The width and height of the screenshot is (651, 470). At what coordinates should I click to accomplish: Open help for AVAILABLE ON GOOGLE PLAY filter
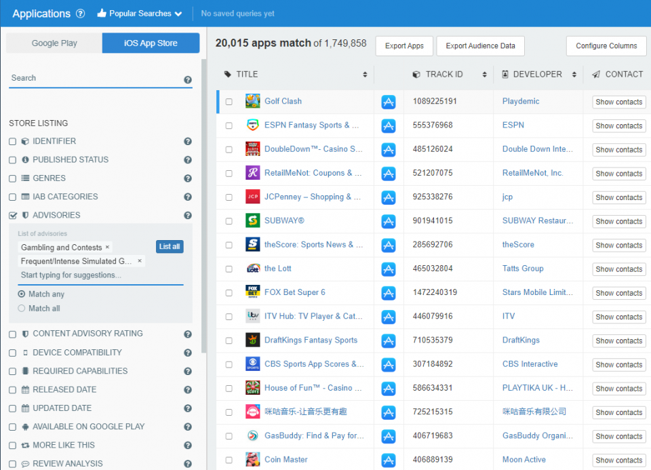coord(188,427)
